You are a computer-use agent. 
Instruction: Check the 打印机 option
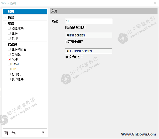[9, 74]
